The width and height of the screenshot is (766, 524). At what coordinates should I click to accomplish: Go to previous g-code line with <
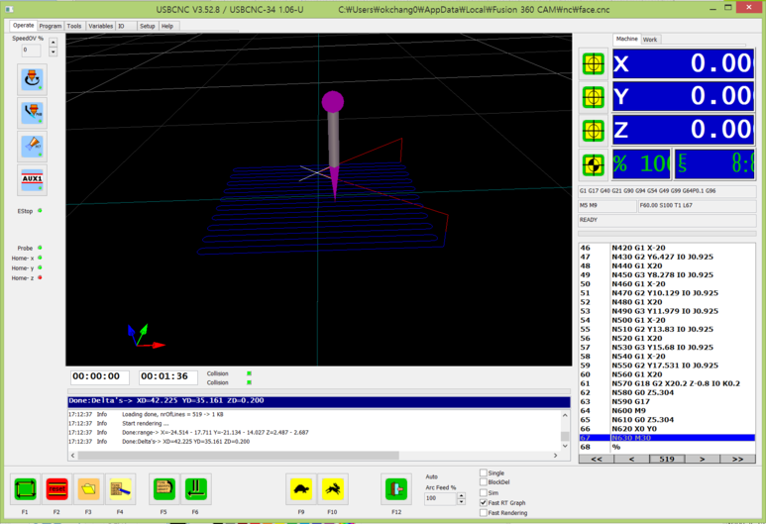(x=631, y=459)
